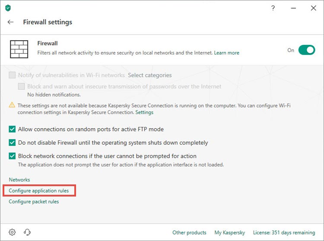Minimize the Kaspersky window
The height and width of the screenshot is (241, 324).
point(293,8)
